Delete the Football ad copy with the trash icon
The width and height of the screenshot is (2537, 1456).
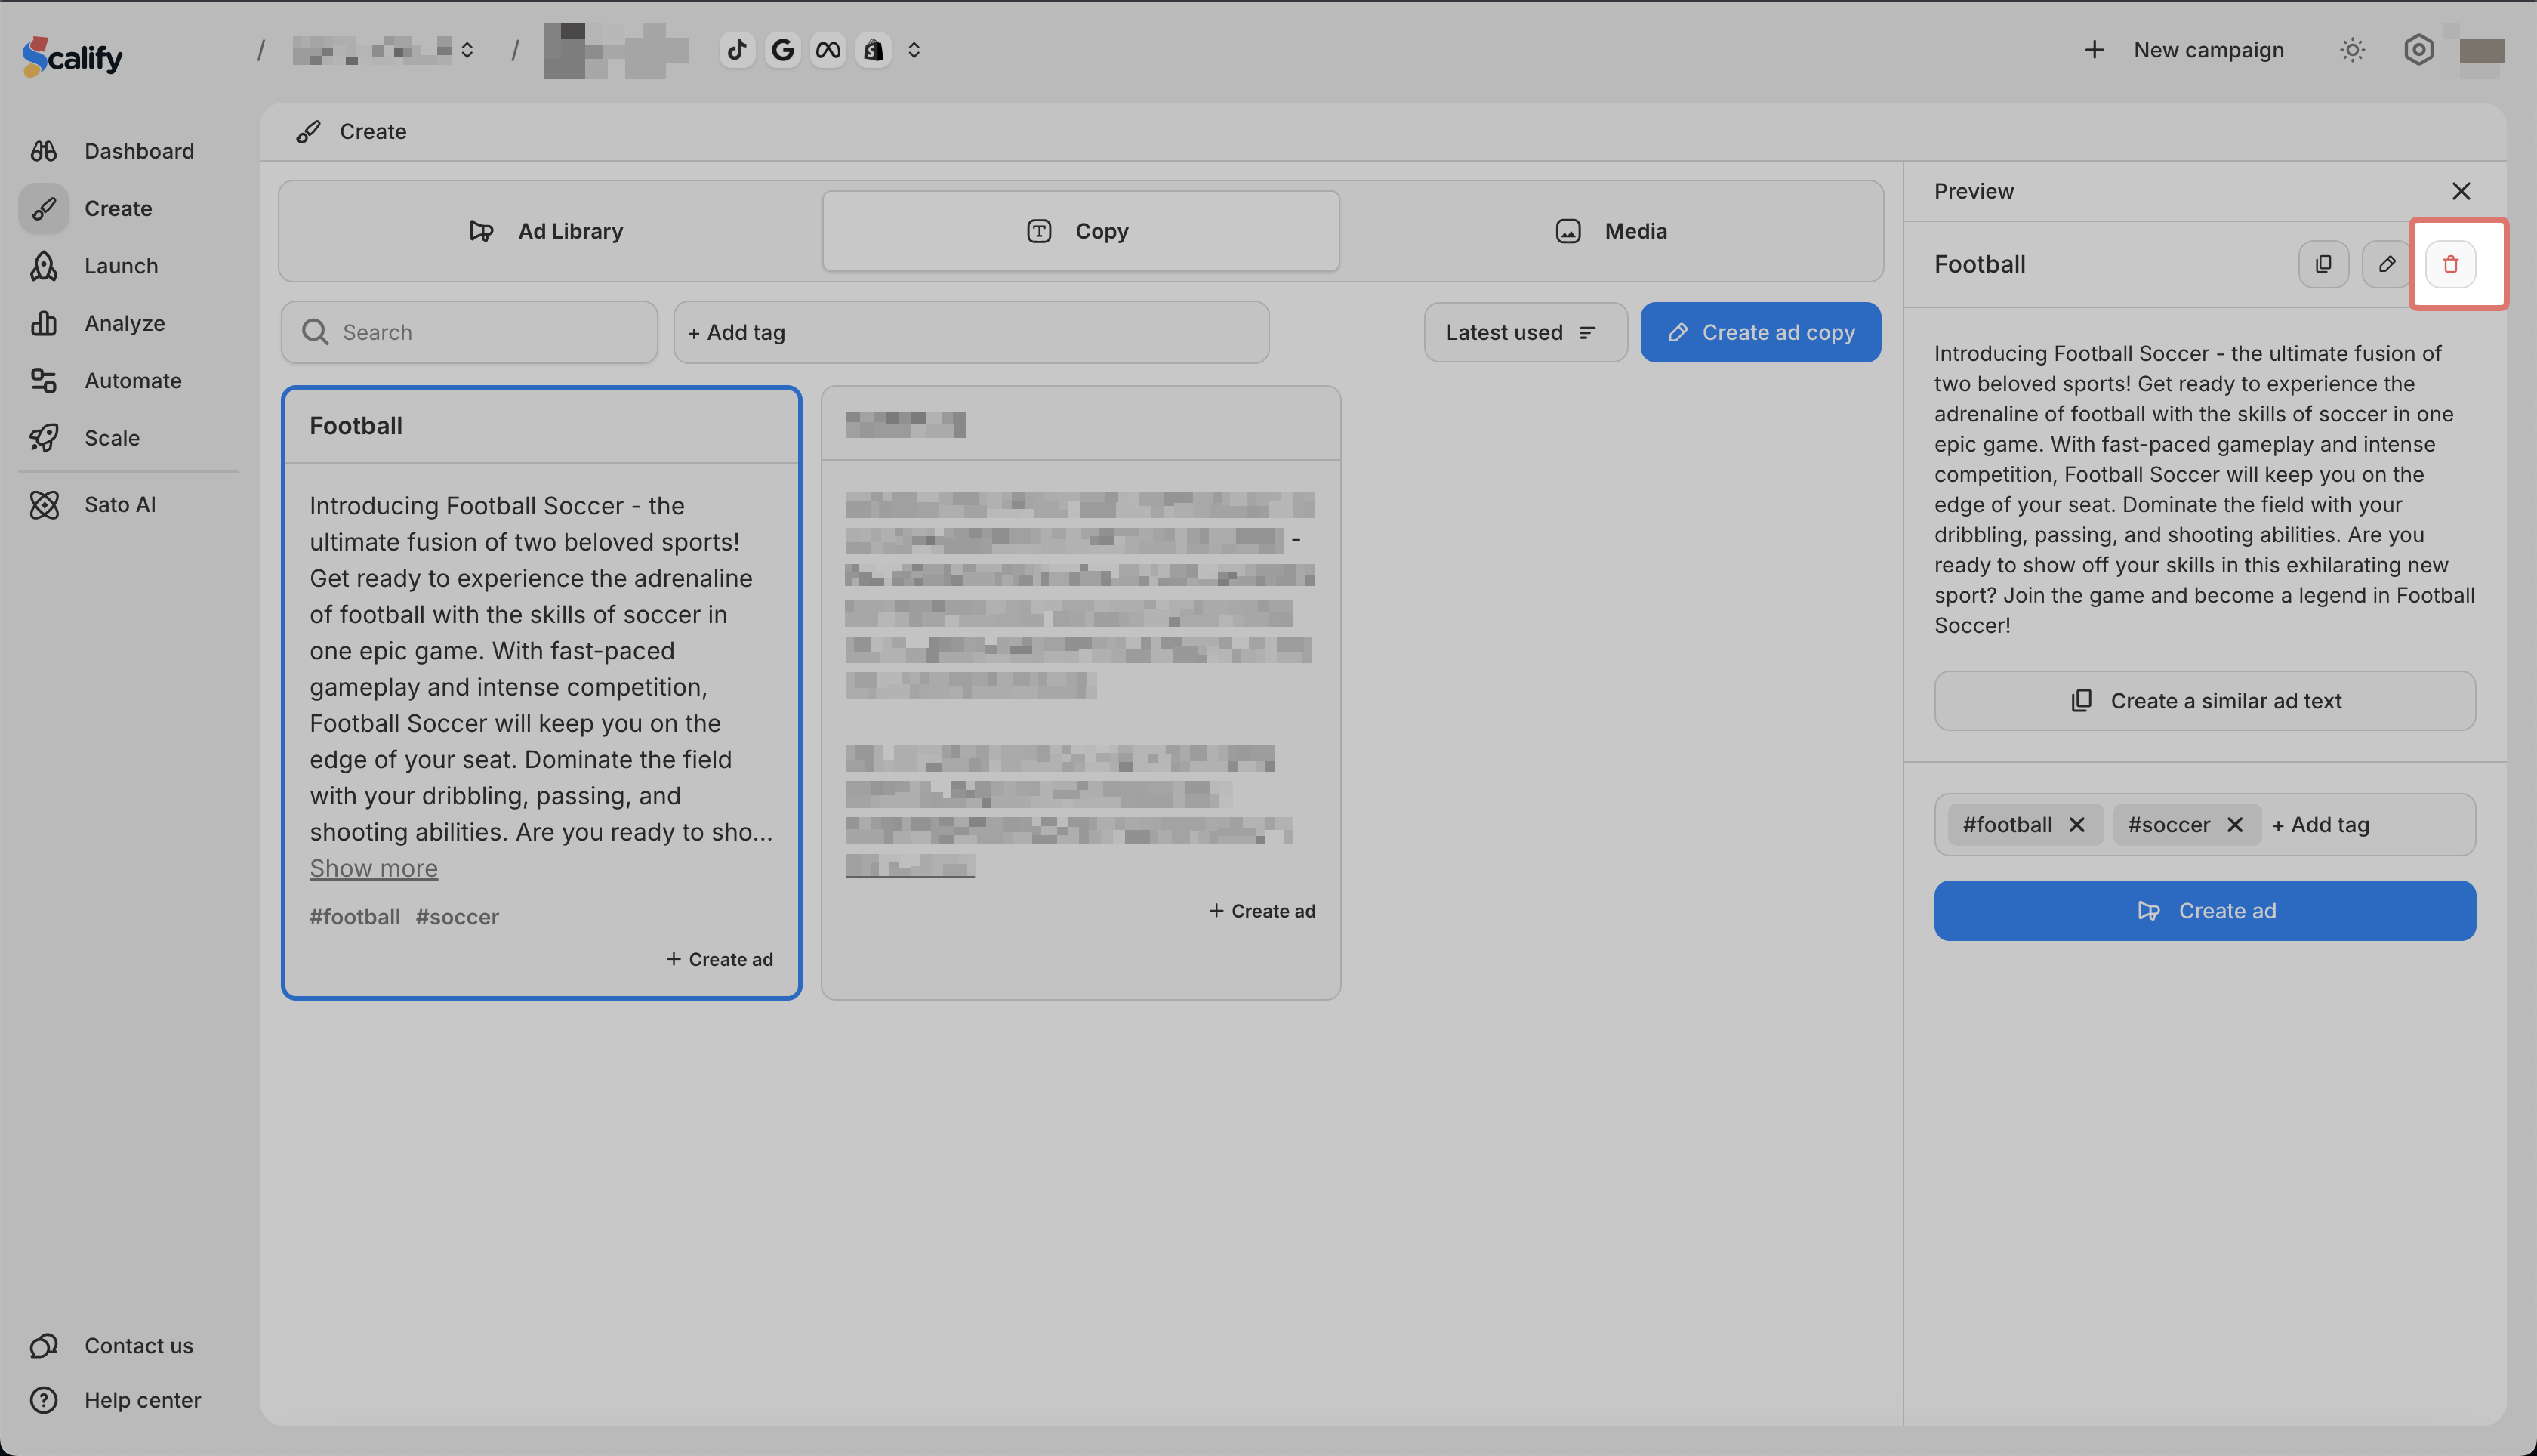pyautogui.click(x=2450, y=264)
